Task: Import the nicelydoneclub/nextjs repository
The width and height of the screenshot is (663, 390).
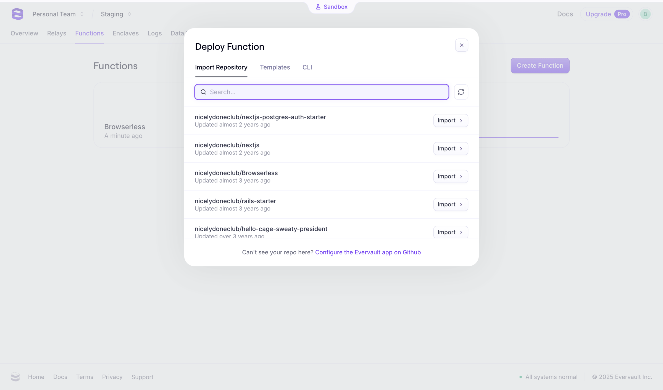Action: coord(451,149)
